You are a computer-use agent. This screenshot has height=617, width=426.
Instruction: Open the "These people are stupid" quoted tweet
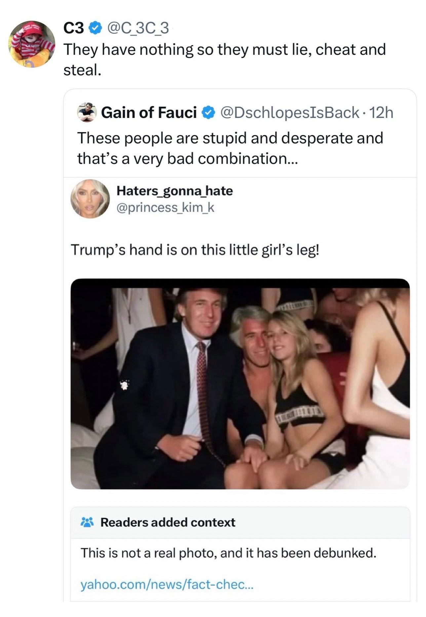(x=230, y=148)
